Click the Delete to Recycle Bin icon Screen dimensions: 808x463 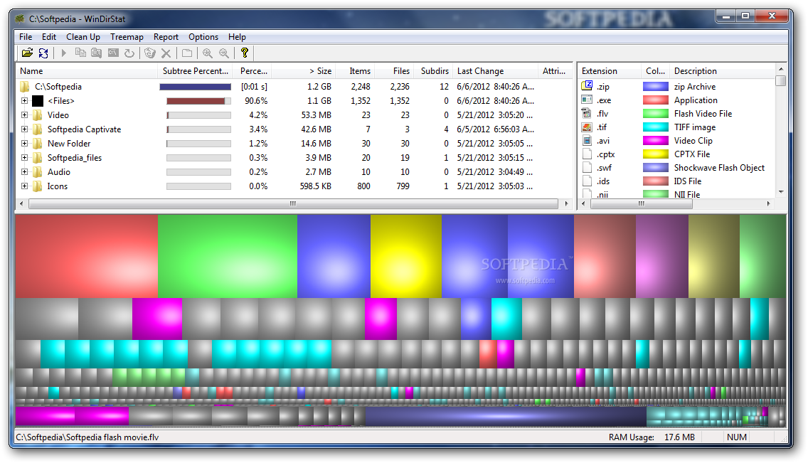[150, 53]
